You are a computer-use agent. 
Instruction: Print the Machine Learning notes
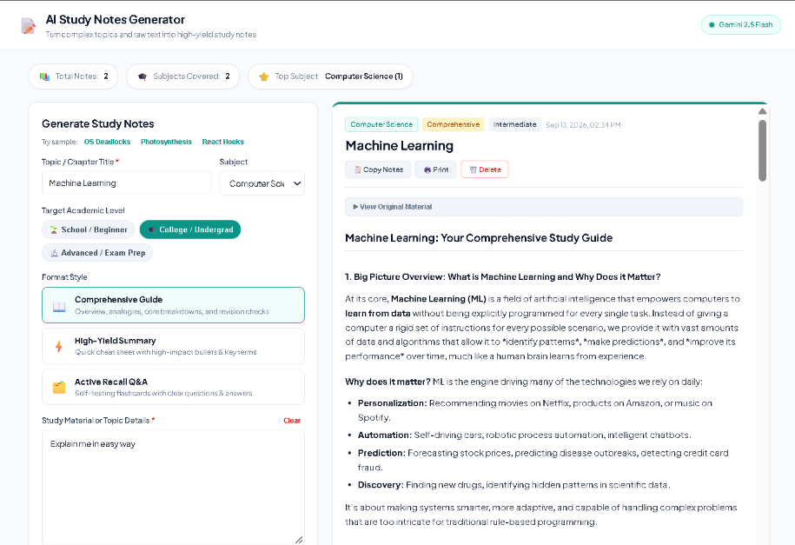(x=436, y=169)
